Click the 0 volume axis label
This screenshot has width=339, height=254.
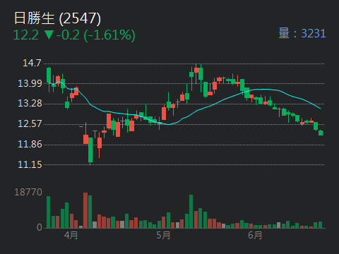coord(40,227)
